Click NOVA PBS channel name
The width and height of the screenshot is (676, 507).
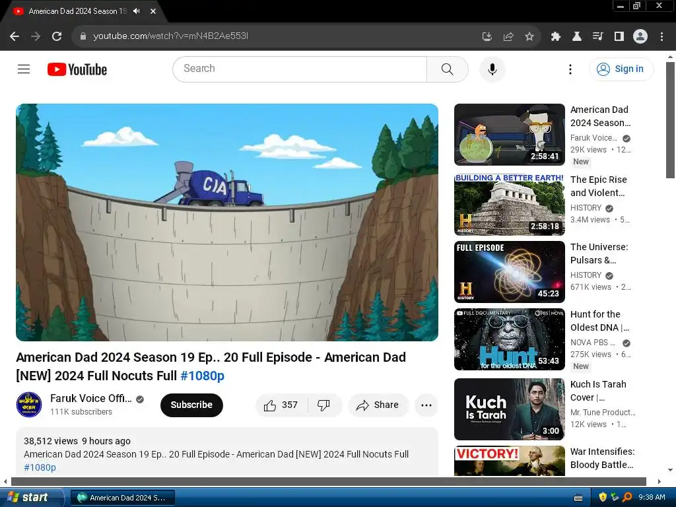(593, 343)
